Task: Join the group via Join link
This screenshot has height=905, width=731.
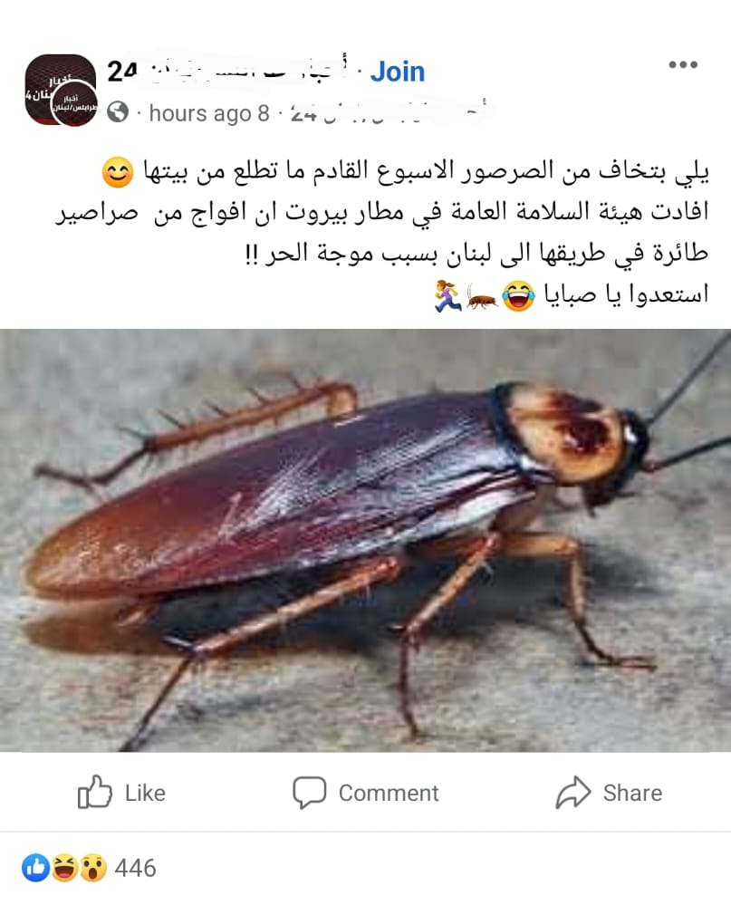Action: (x=398, y=72)
